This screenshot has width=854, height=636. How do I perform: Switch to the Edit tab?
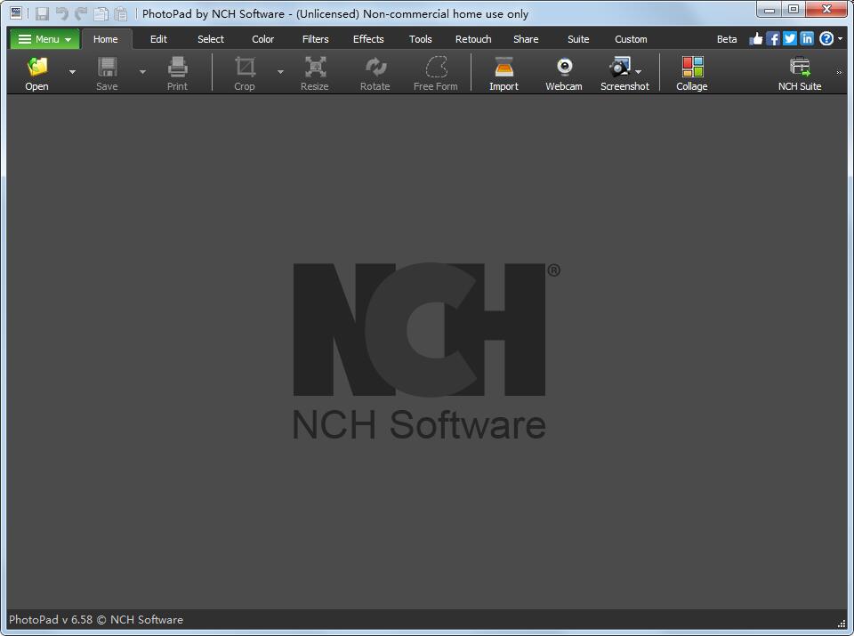[x=158, y=39]
